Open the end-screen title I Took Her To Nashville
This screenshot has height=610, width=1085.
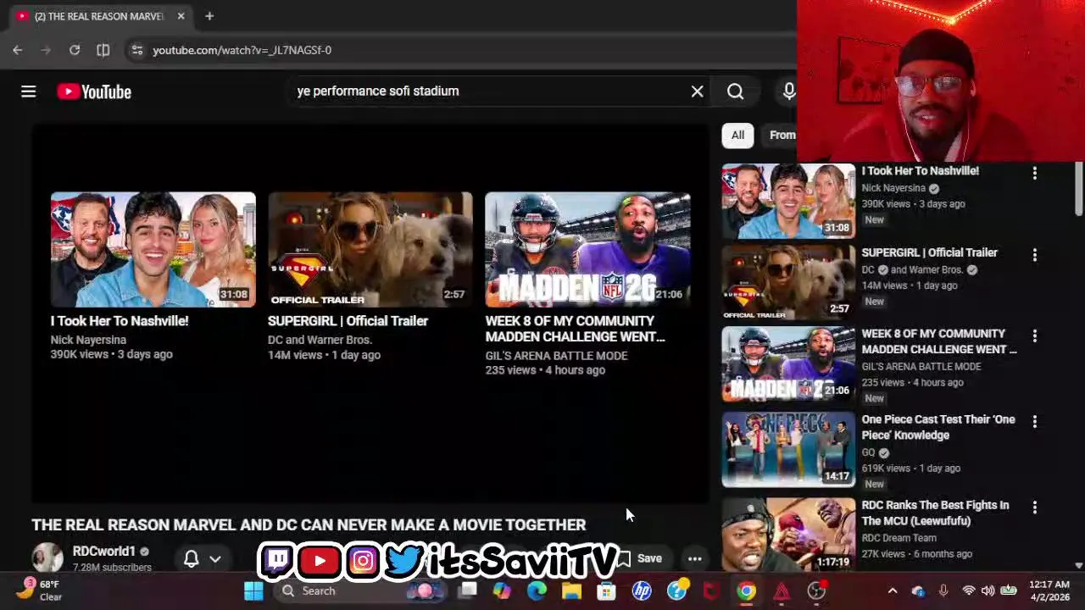[x=120, y=321]
